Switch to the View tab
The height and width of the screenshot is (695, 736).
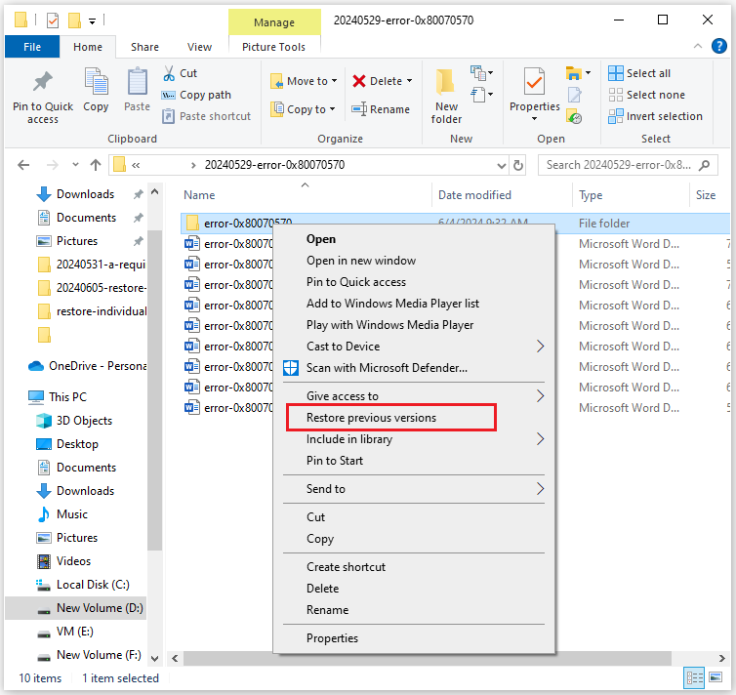point(199,47)
